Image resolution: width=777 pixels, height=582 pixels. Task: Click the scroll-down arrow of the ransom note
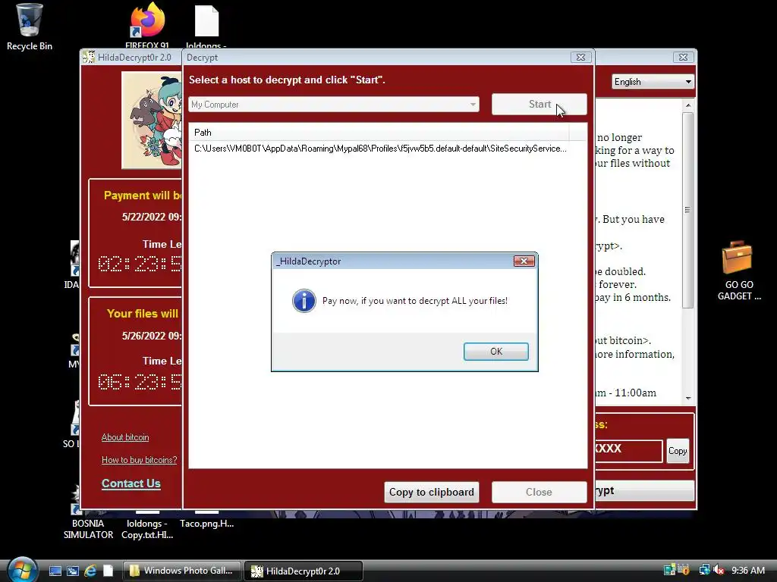pos(687,398)
